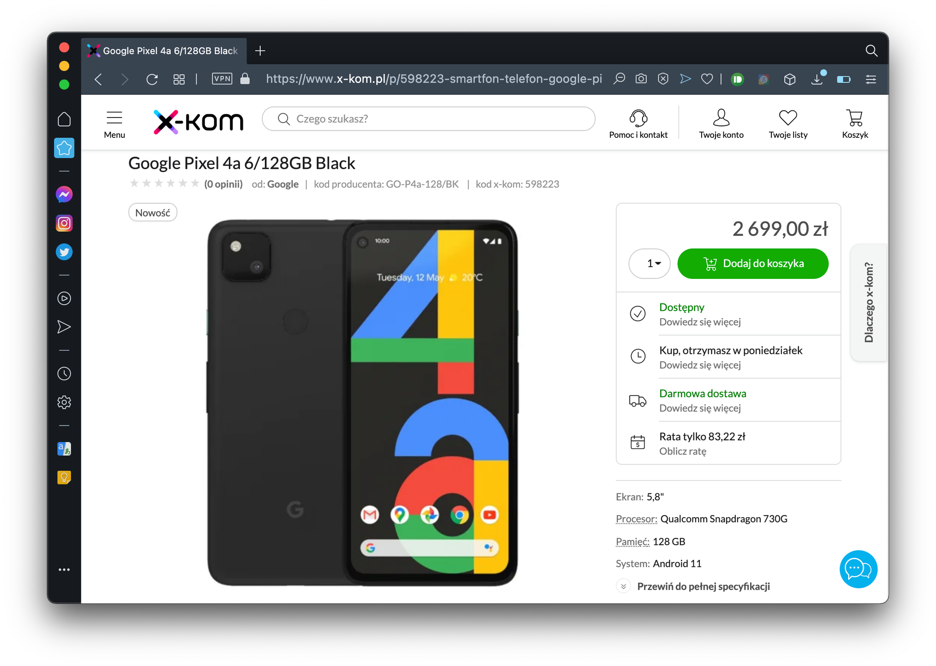Open Instagram sidebar panel
Screen dimensions: 936x666
64,223
